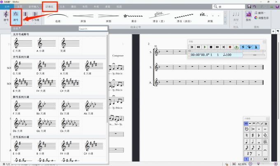Open the 小节线 (barline) gallery
Viewport: 280px width, 166px height.
[35, 16]
